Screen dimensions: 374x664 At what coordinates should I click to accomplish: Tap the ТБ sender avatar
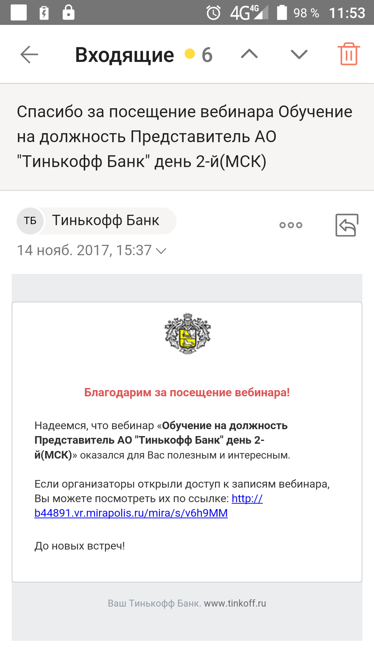(x=30, y=221)
